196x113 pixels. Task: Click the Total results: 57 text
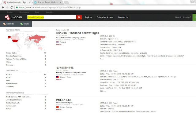point(62,30)
